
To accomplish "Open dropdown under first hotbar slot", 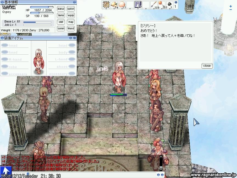I will (x=106, y=9).
